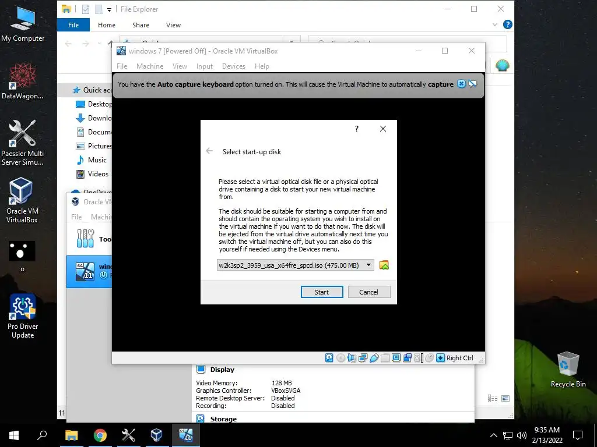Viewport: 597px width, 447px height.
Task: Open the volume control in system tray
Action: click(522, 435)
